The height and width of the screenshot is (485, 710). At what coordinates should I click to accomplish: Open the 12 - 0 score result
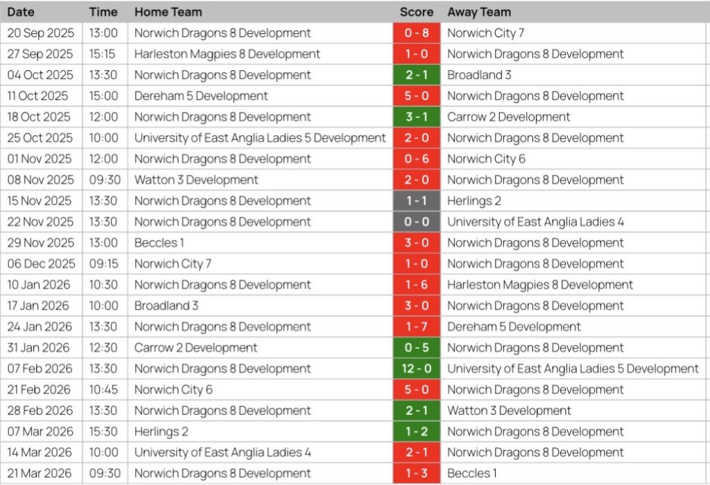416,368
